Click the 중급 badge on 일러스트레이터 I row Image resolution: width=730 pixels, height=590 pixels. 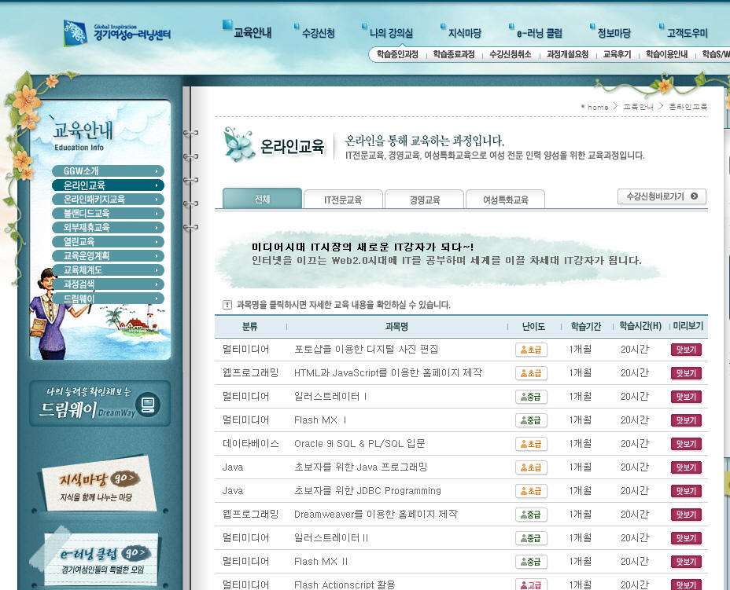point(531,397)
